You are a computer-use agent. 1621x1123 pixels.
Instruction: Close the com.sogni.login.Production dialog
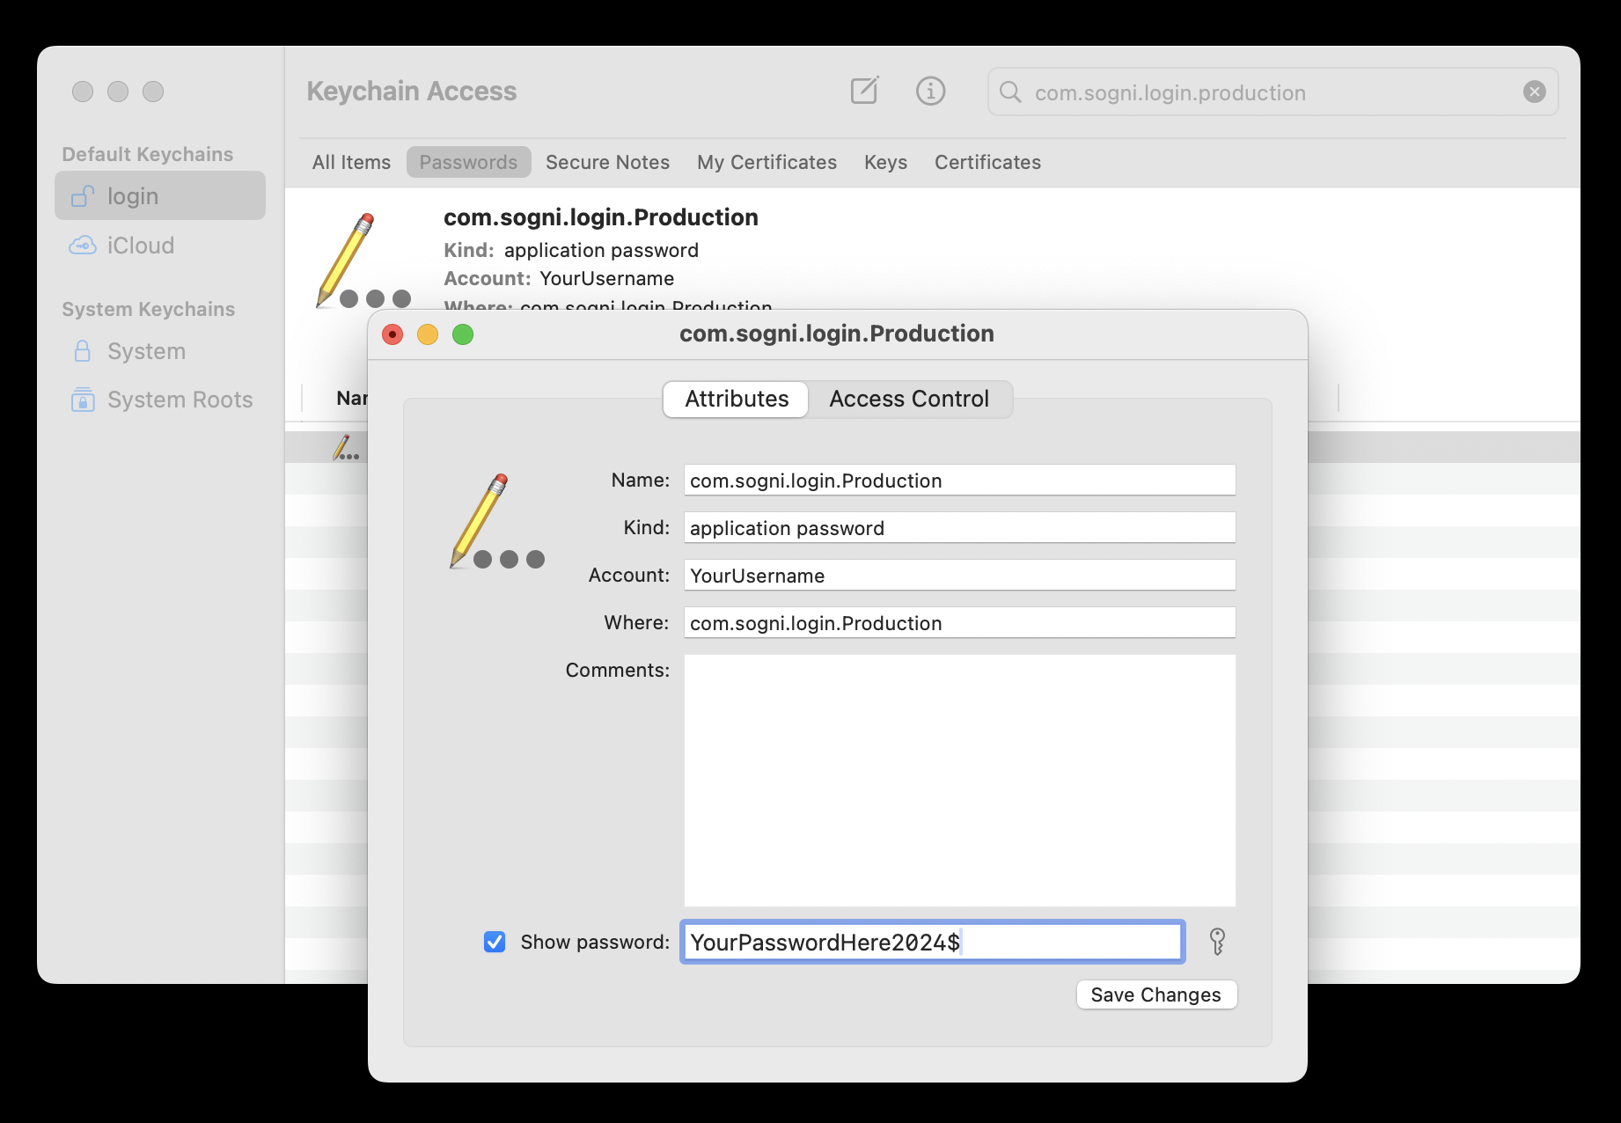click(392, 334)
